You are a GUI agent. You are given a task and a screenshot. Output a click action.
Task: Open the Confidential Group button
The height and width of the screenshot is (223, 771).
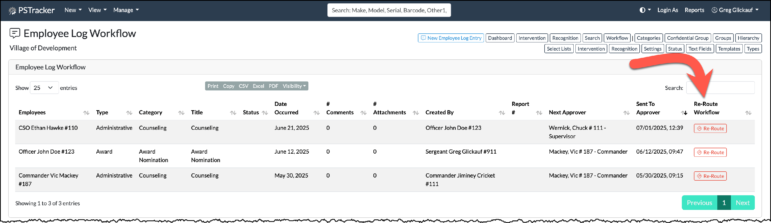pyautogui.click(x=687, y=38)
